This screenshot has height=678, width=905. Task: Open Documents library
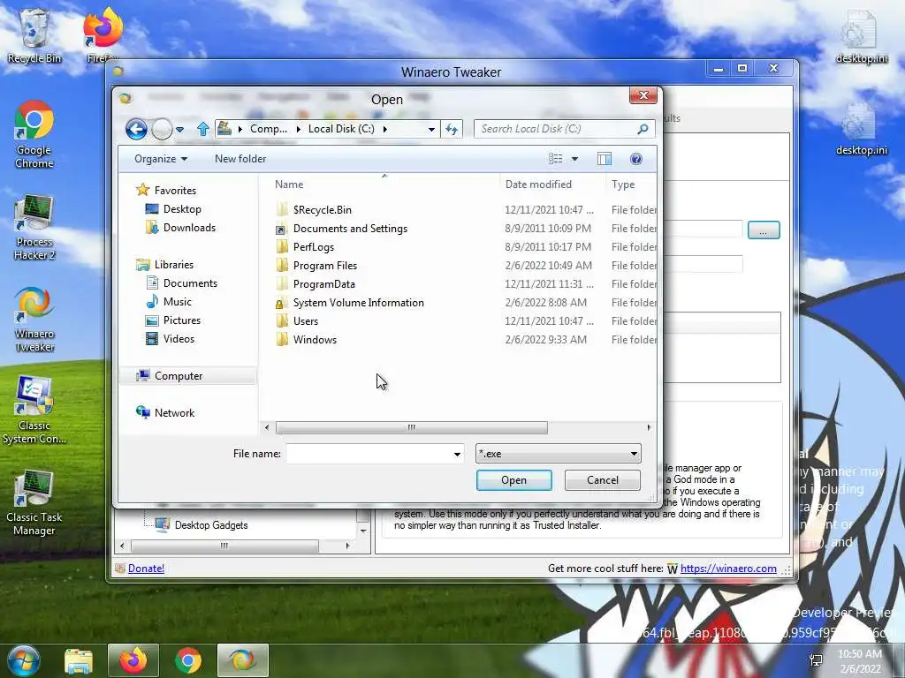click(x=181, y=283)
